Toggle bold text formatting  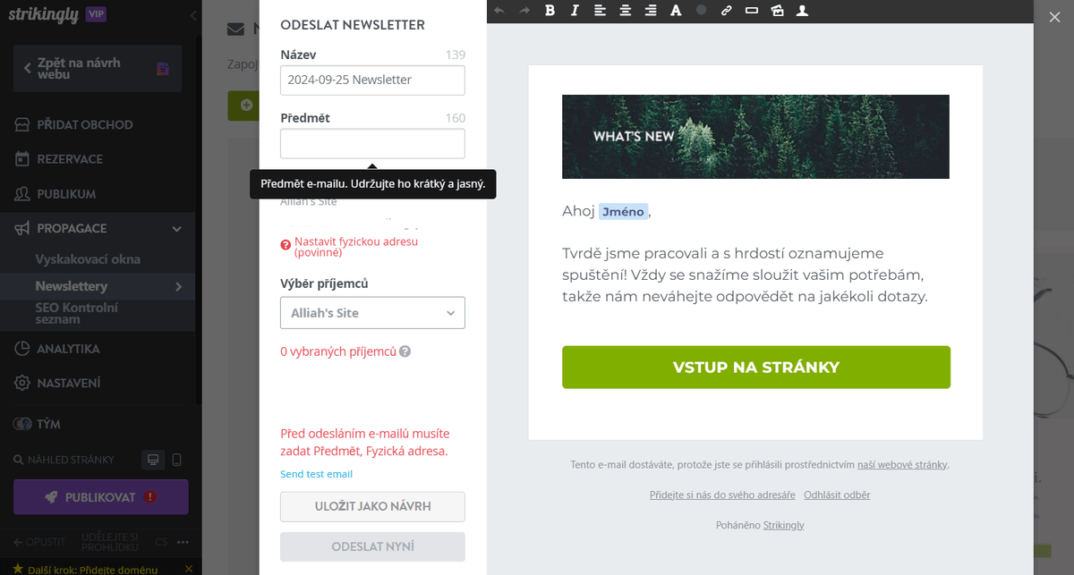pos(550,11)
